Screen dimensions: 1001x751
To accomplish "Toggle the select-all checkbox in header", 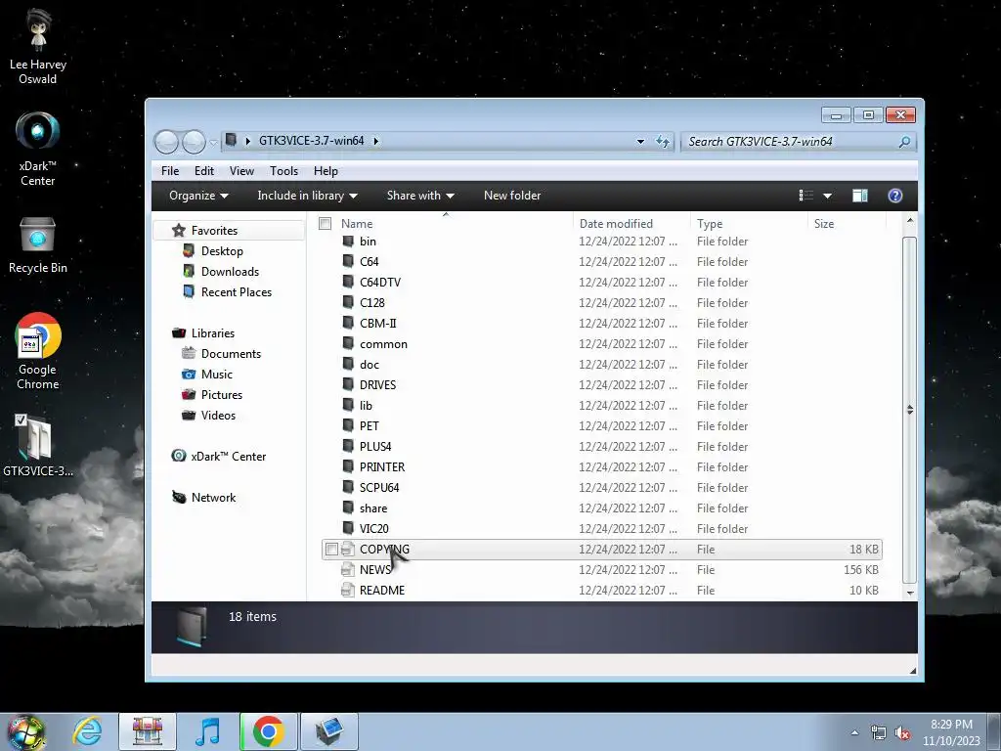I will [x=325, y=224].
